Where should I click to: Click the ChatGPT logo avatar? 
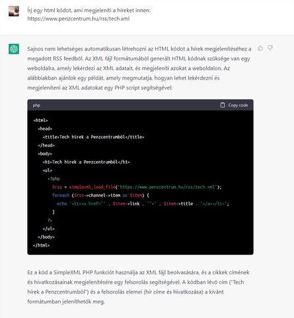tap(14, 49)
